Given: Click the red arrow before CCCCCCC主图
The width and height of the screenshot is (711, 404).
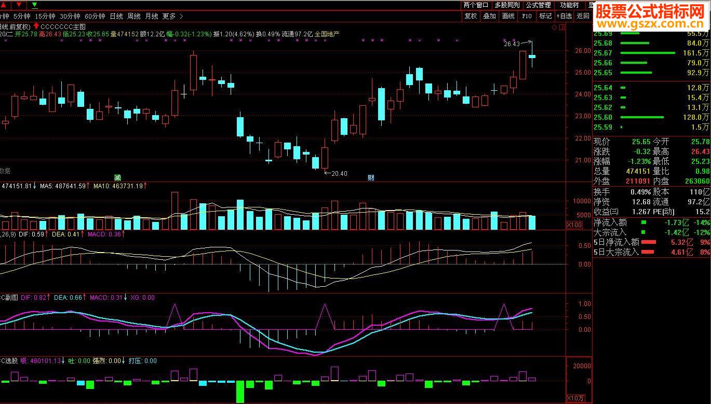Looking at the screenshot, I should coord(36,26).
